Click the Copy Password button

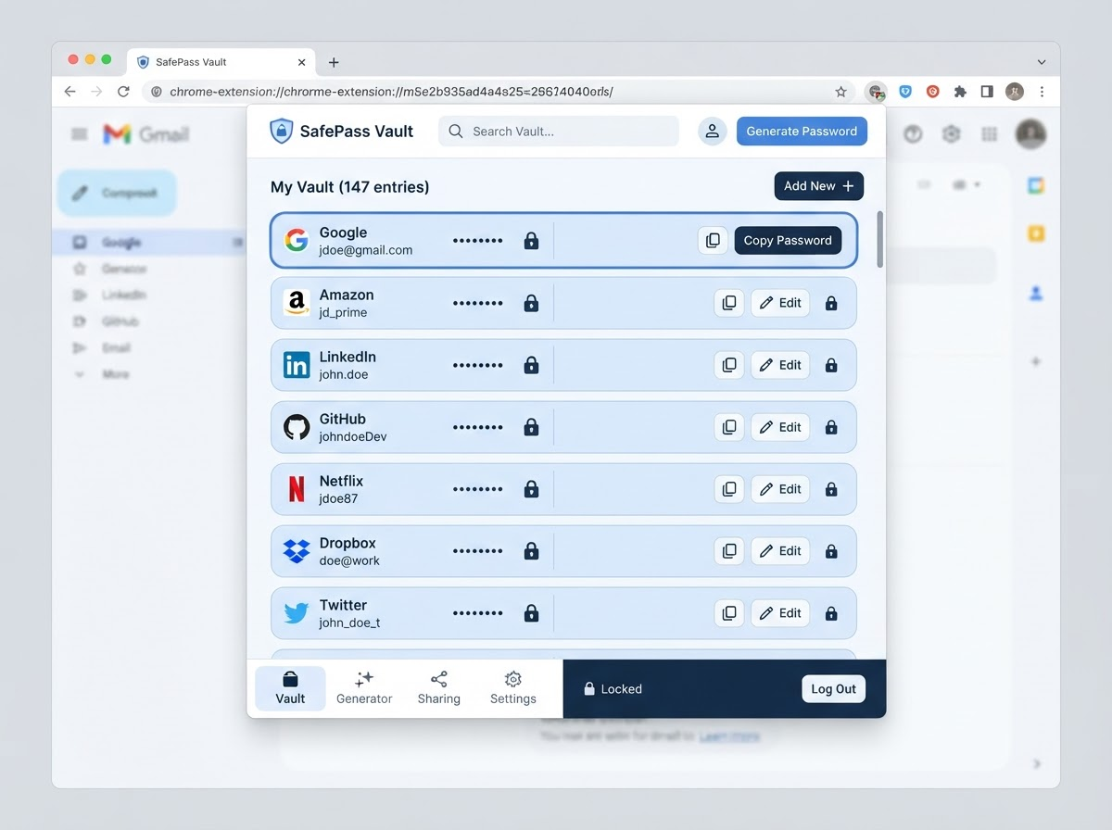click(788, 240)
